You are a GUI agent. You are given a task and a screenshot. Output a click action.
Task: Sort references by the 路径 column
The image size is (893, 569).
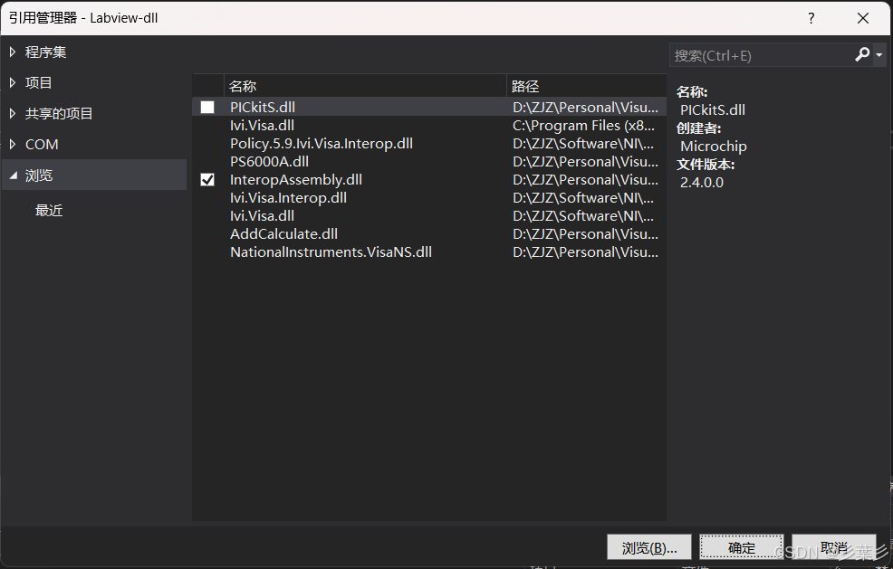(x=525, y=86)
